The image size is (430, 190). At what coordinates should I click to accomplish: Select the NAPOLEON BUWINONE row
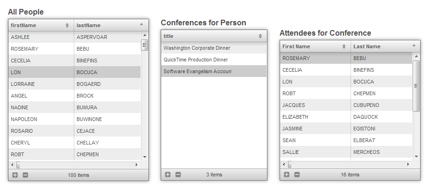74,119
